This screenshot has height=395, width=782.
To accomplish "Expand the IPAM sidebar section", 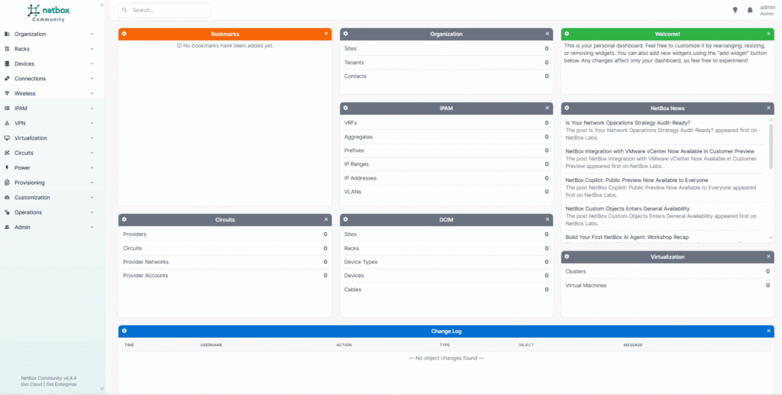I will (52, 108).
